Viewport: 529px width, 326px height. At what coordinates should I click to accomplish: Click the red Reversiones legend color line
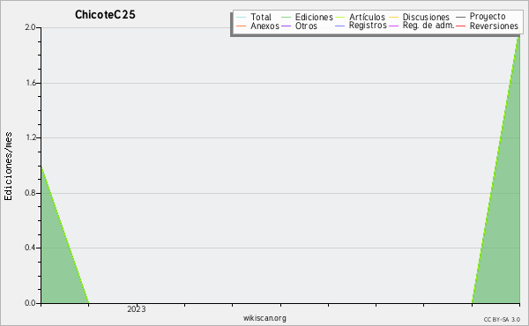tap(460, 26)
